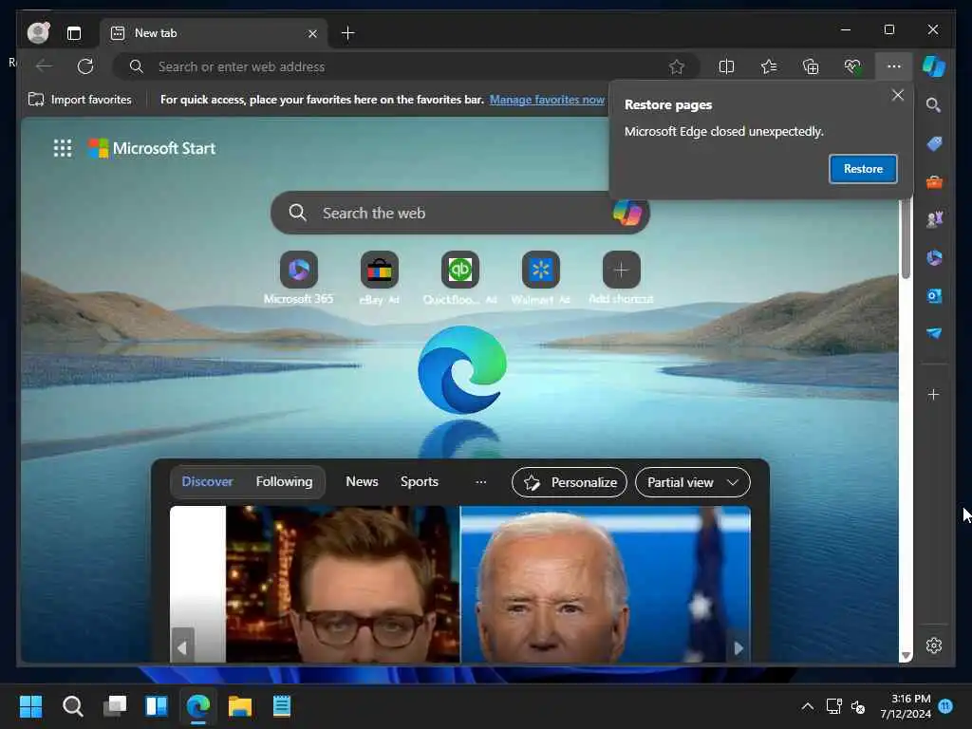Open sidebar Shopping tag icon
This screenshot has width=972, height=729.
click(934, 144)
